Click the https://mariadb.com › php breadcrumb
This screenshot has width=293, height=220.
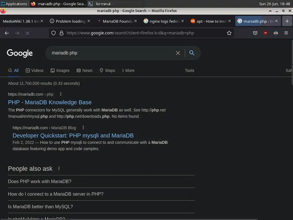[x=31, y=94]
